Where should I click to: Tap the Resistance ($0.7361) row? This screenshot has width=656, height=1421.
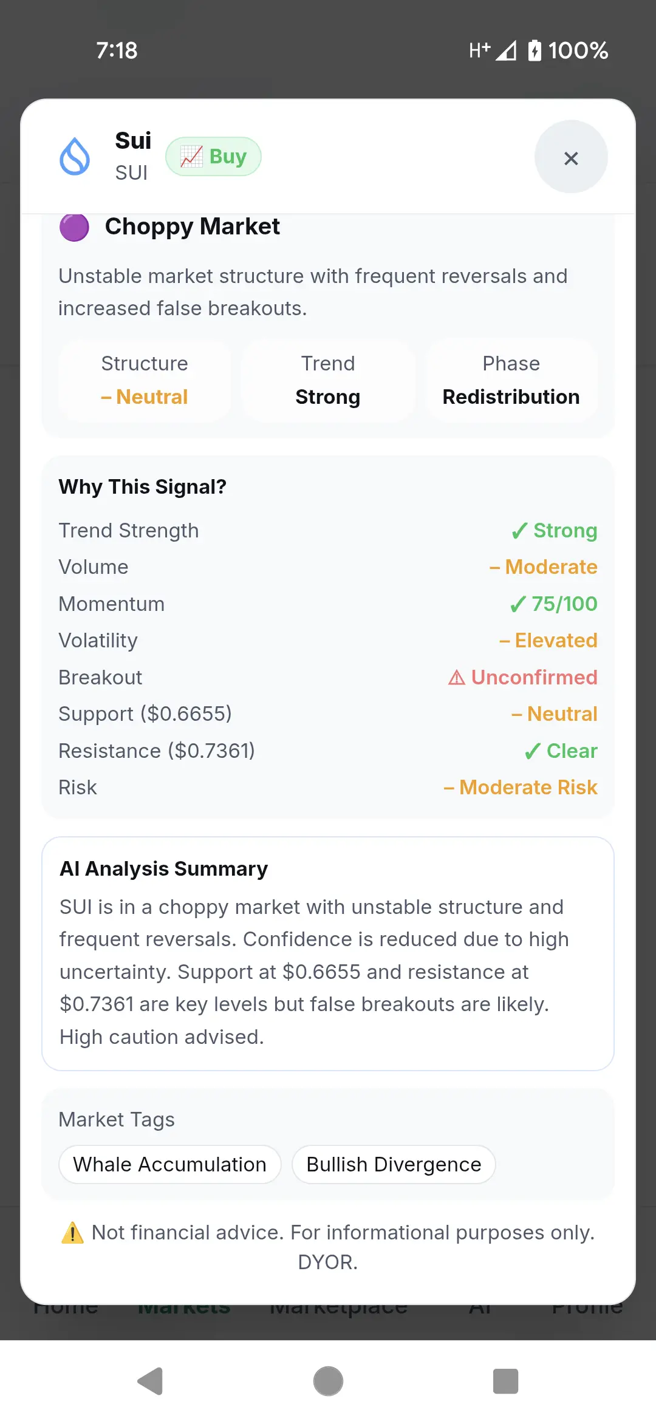328,751
